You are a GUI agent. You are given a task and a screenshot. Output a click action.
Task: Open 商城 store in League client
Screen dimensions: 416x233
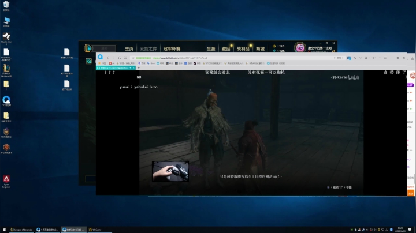(260, 48)
